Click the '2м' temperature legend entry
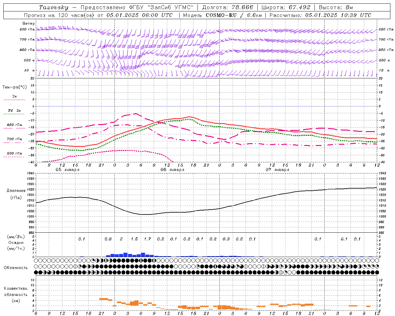Image resolution: width=395 pixels, height=316 pixels. point(15,97)
